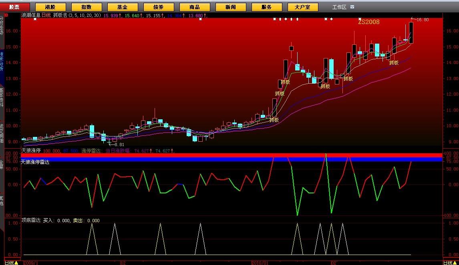Go to the 债券 bonds section
Screen dimensions: 459x265
(158, 7)
